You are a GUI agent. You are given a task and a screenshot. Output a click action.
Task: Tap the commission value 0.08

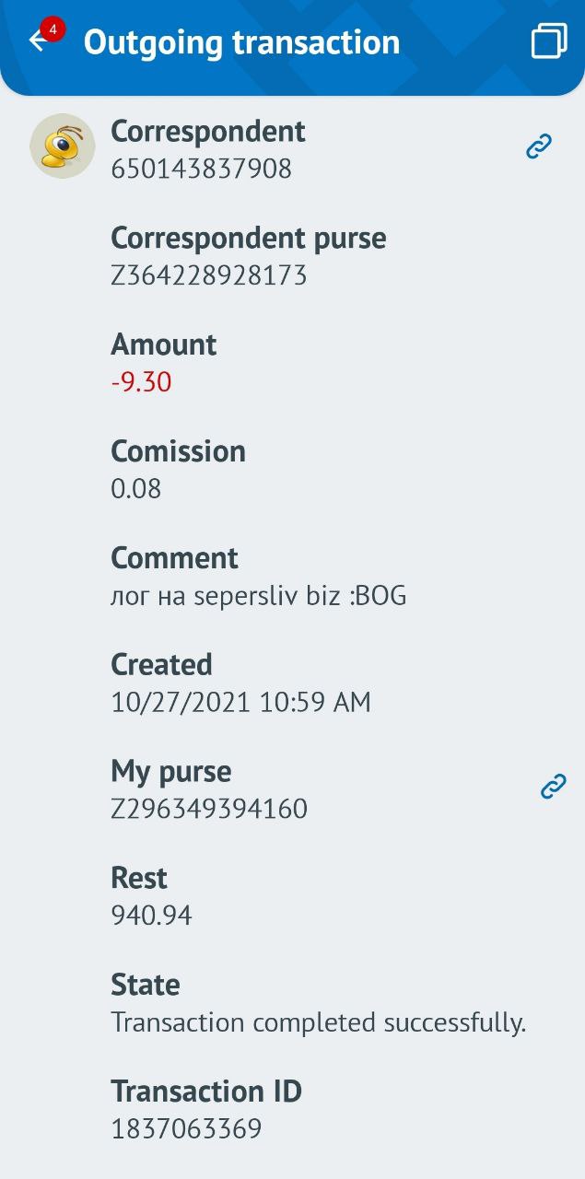pos(136,489)
